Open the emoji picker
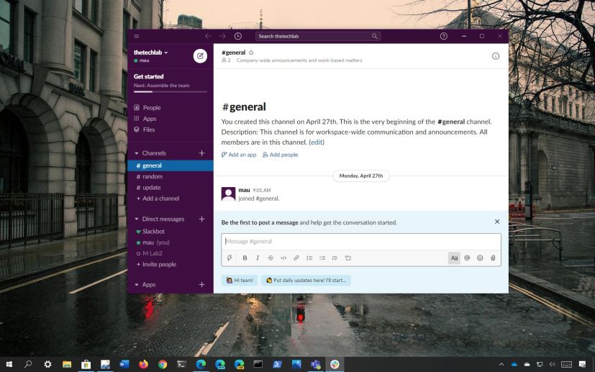The image size is (595, 372). (x=480, y=258)
